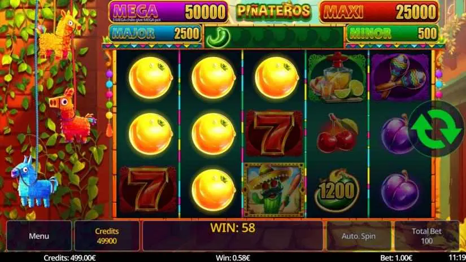This screenshot has width=466, height=262.
Task: Click the sombrero cactus wild symbol
Action: (x=274, y=190)
